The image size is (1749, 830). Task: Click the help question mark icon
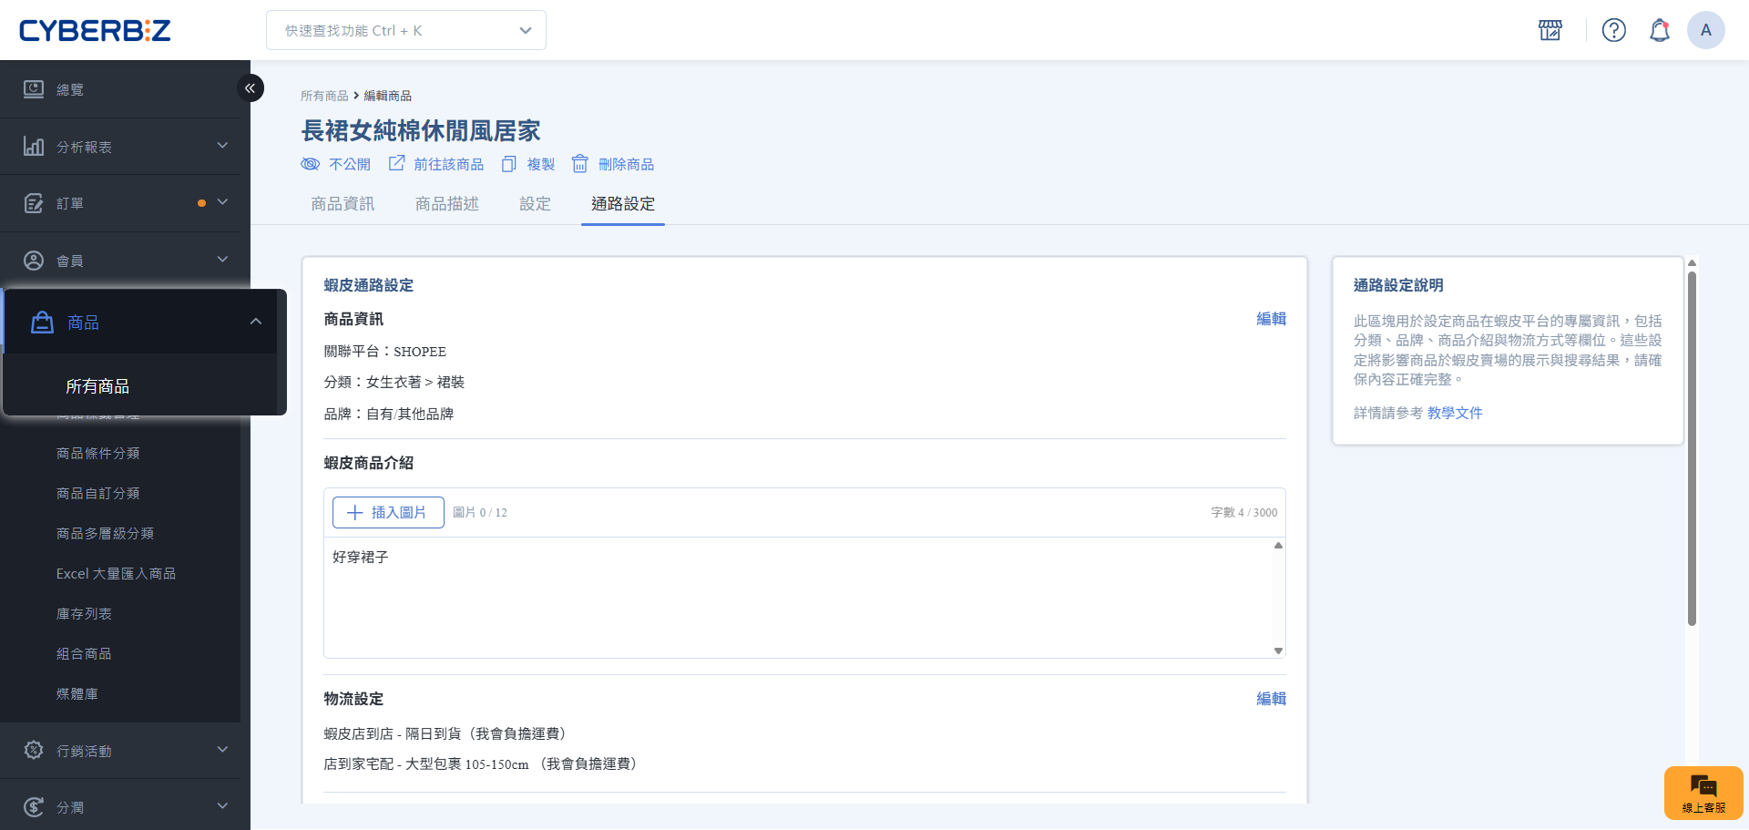pyautogui.click(x=1613, y=30)
